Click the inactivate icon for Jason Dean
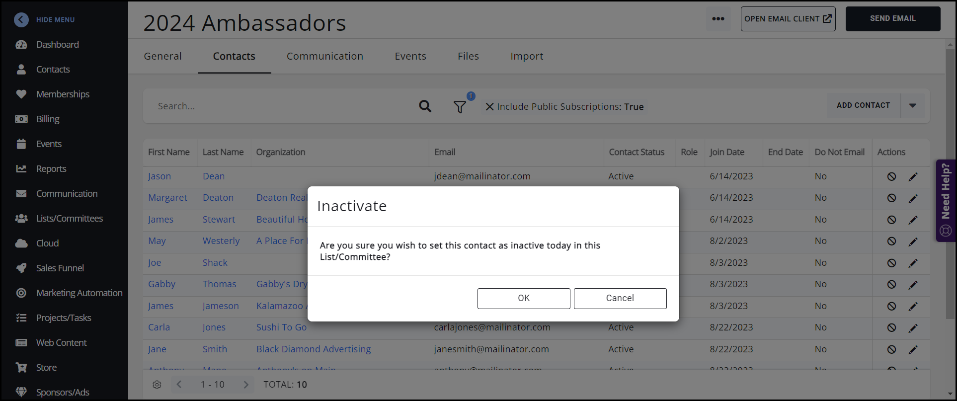The width and height of the screenshot is (957, 401). [x=891, y=176]
